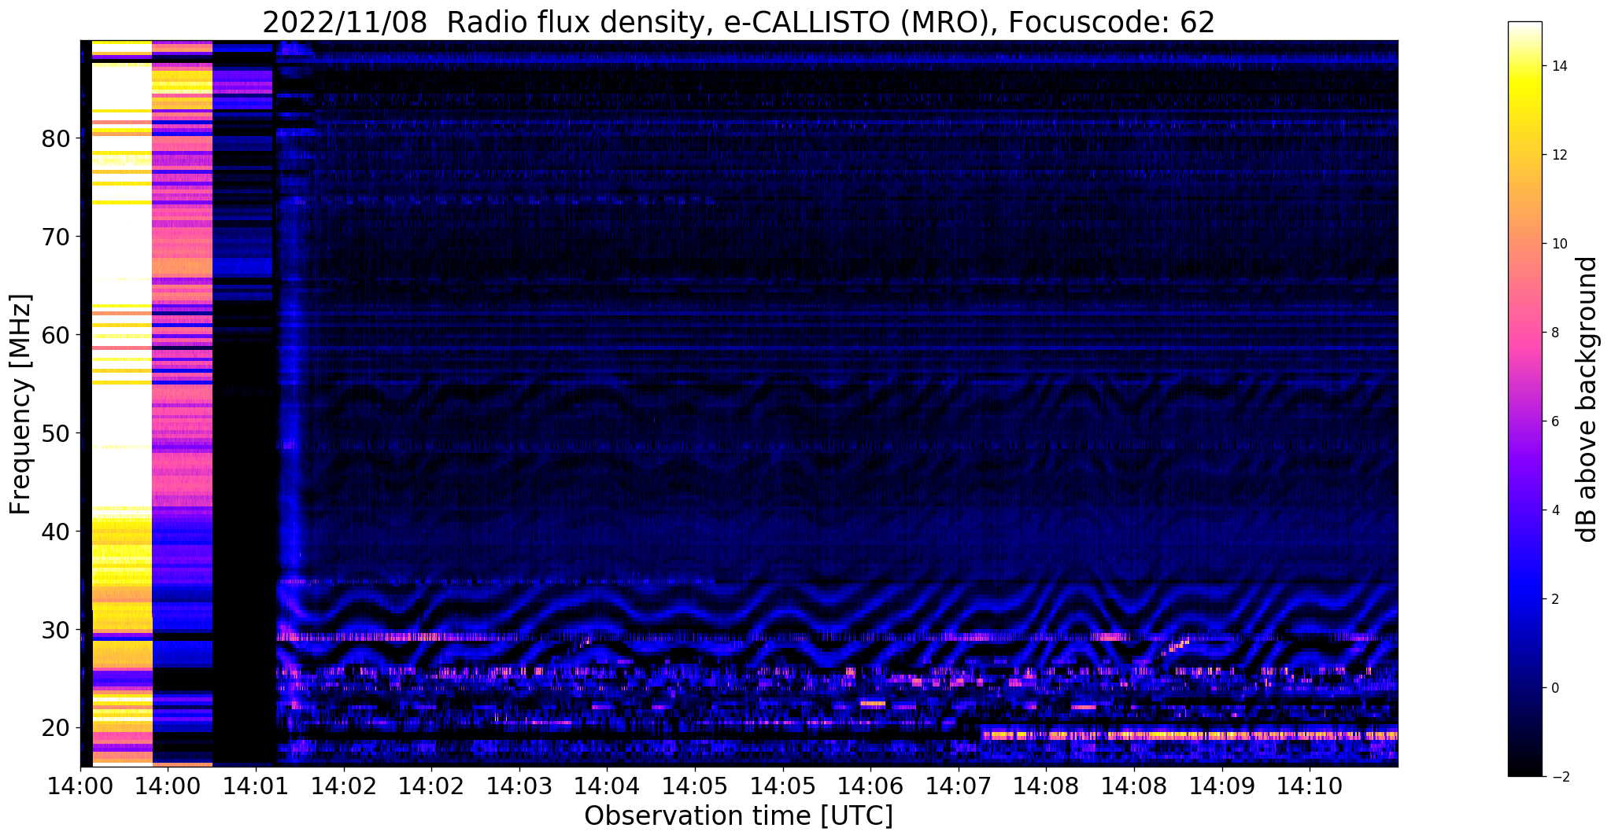Click the 14:01 time tick label

[x=256, y=785]
